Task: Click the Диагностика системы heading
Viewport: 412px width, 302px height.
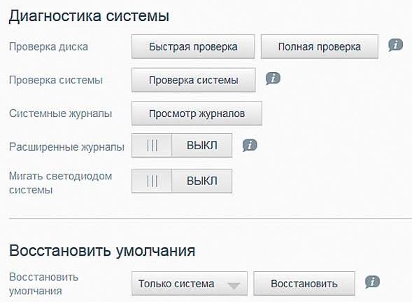Action: click(89, 16)
